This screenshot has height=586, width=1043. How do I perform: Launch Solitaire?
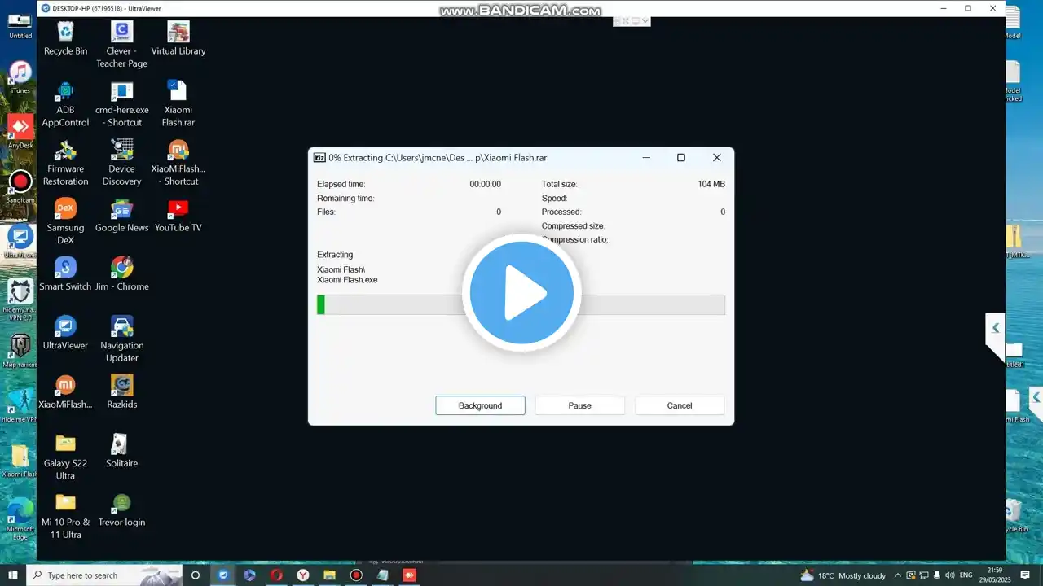point(121,451)
